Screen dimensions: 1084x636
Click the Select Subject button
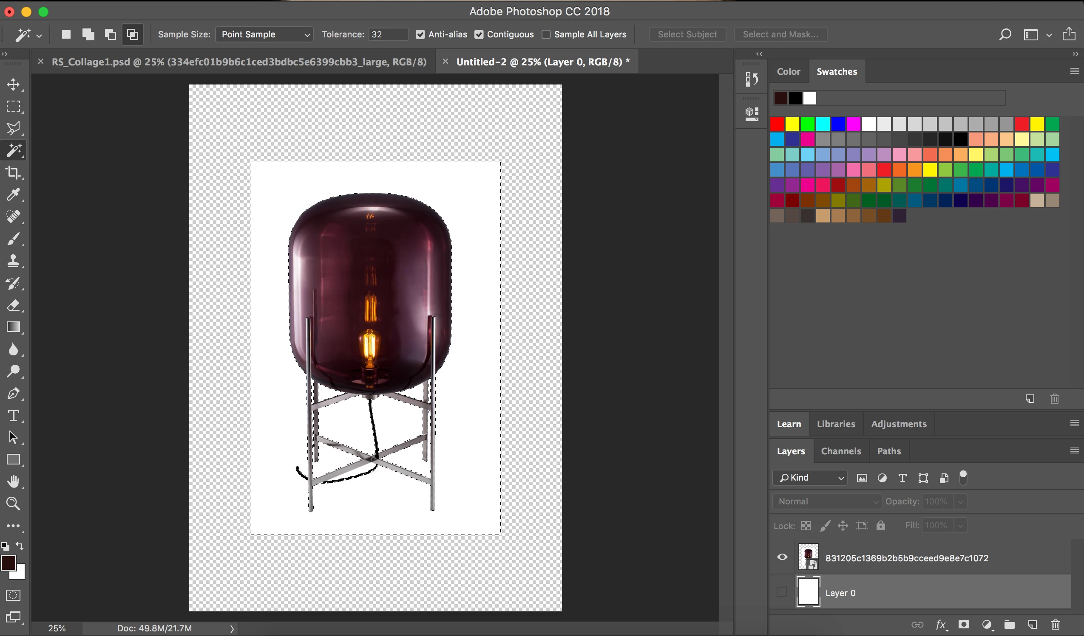coord(687,34)
